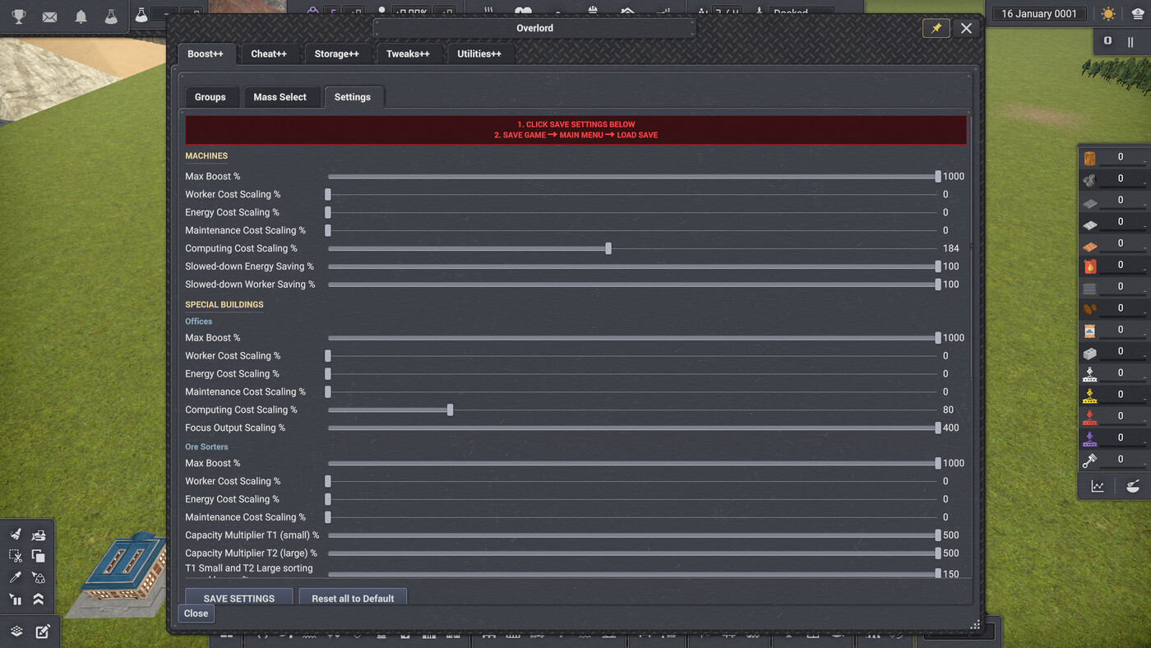
Task: Switch to the Cheat++ tab
Action: (269, 53)
